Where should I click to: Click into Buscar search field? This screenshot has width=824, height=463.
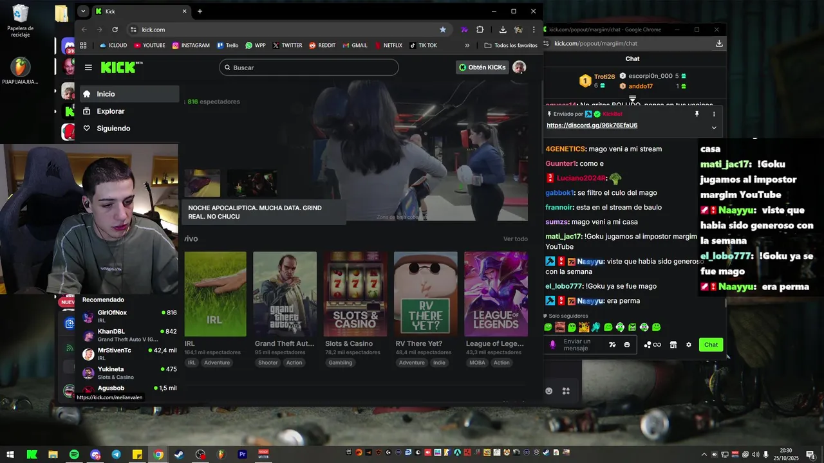tap(309, 68)
